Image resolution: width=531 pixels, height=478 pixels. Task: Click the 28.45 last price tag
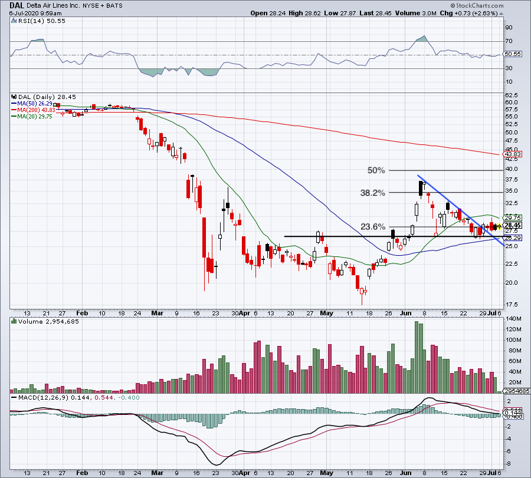tap(512, 225)
